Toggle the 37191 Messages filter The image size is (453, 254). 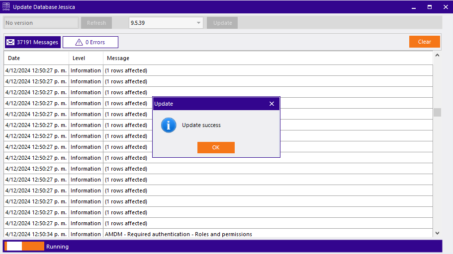tap(33, 42)
